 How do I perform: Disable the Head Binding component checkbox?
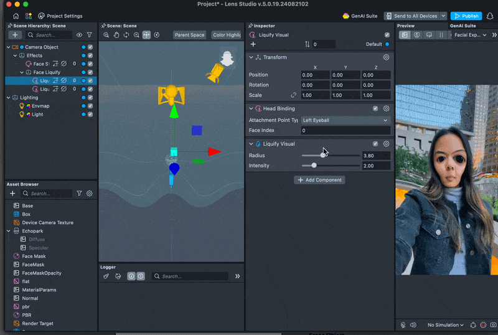pyautogui.click(x=375, y=108)
